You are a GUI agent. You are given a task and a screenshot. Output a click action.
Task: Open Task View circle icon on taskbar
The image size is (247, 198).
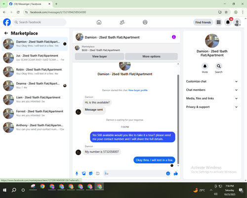tap(23, 190)
